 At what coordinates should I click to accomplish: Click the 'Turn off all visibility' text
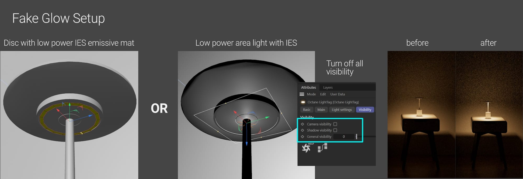(x=345, y=68)
